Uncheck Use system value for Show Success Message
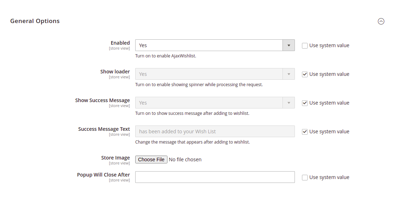This screenshot has width=394, height=218. (305, 103)
